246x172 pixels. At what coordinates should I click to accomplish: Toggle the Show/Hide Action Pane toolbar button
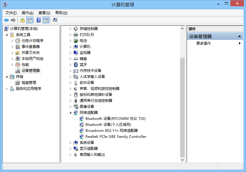coord(46,20)
